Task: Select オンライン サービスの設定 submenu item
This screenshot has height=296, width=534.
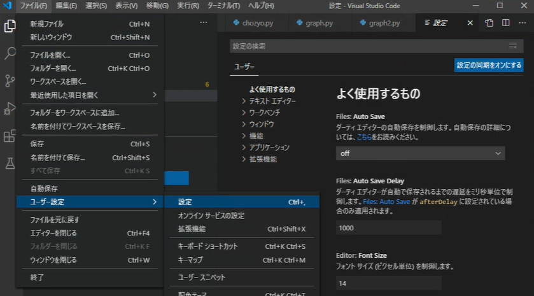Action: point(242,216)
